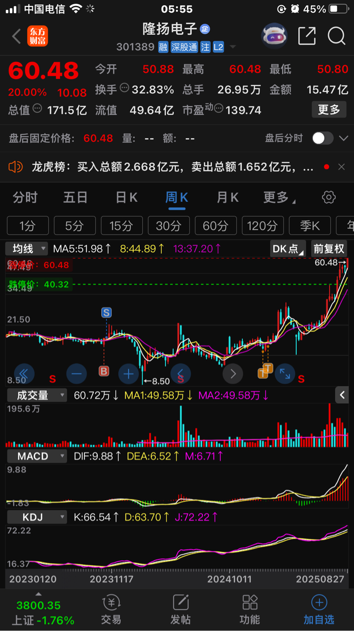Open the KDJ indicator dropdown
The width and height of the screenshot is (354, 631).
point(36,517)
